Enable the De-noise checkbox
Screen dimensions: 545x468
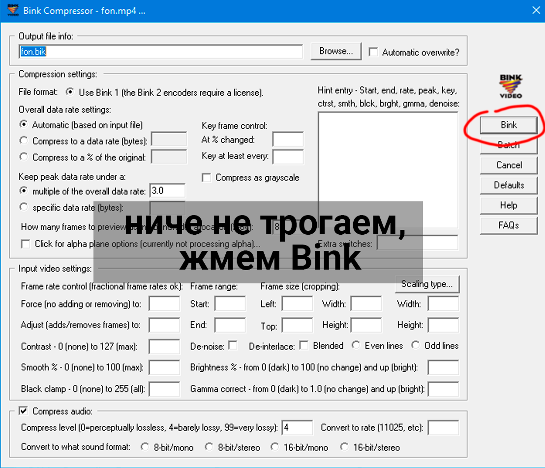[233, 346]
